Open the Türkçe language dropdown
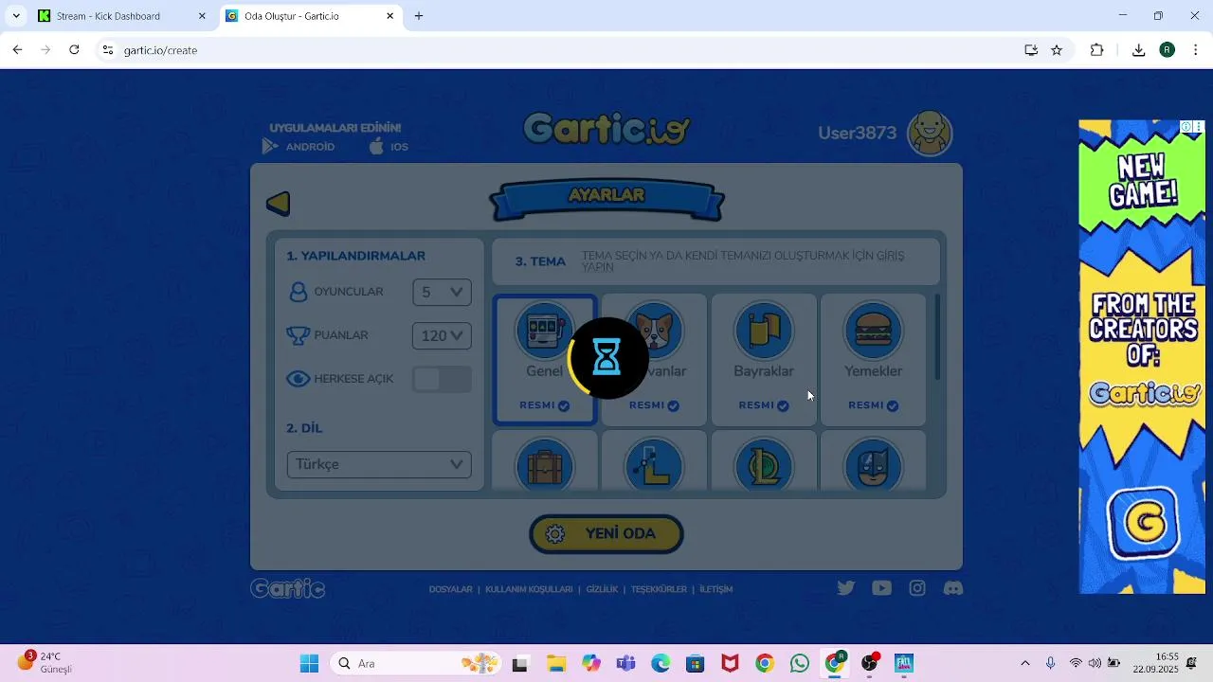Viewport: 1213px width, 682px height. [379, 464]
